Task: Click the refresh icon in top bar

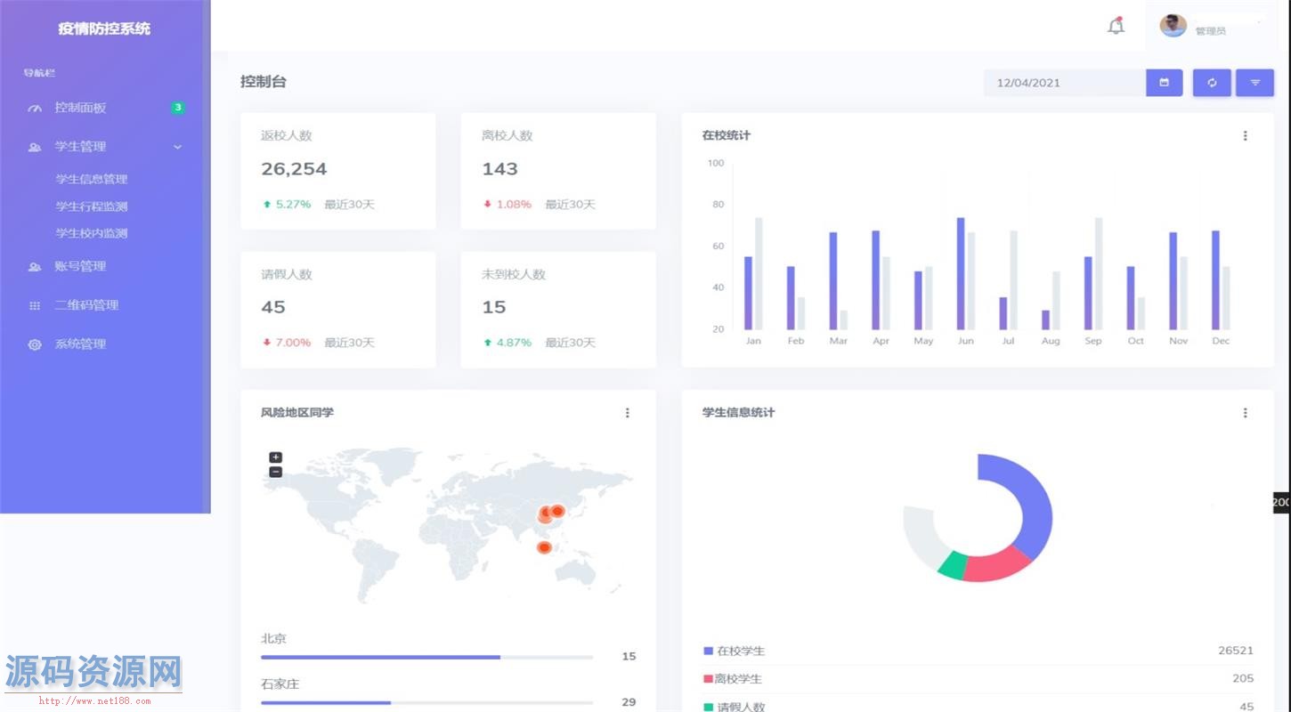Action: (1211, 82)
